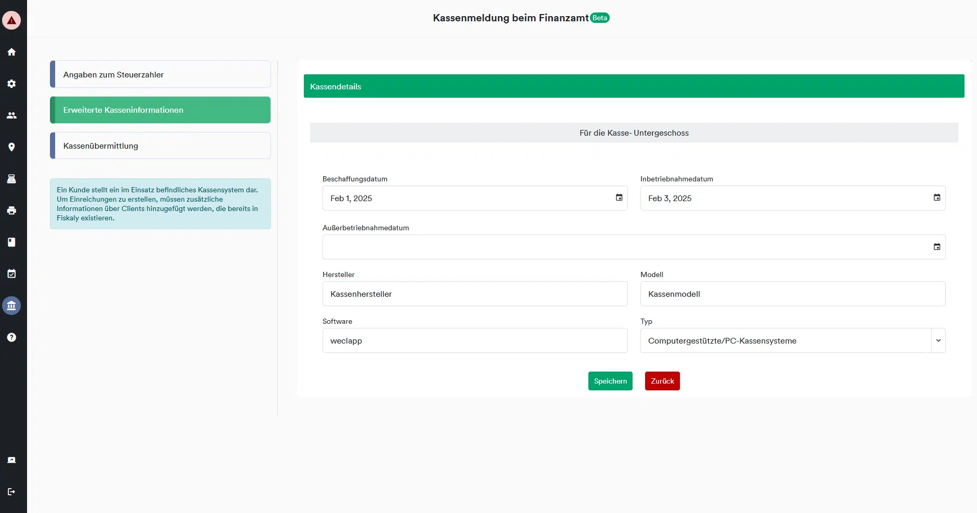The width and height of the screenshot is (977, 513).
Task: Open settings gear in sidebar
Action: coord(11,84)
